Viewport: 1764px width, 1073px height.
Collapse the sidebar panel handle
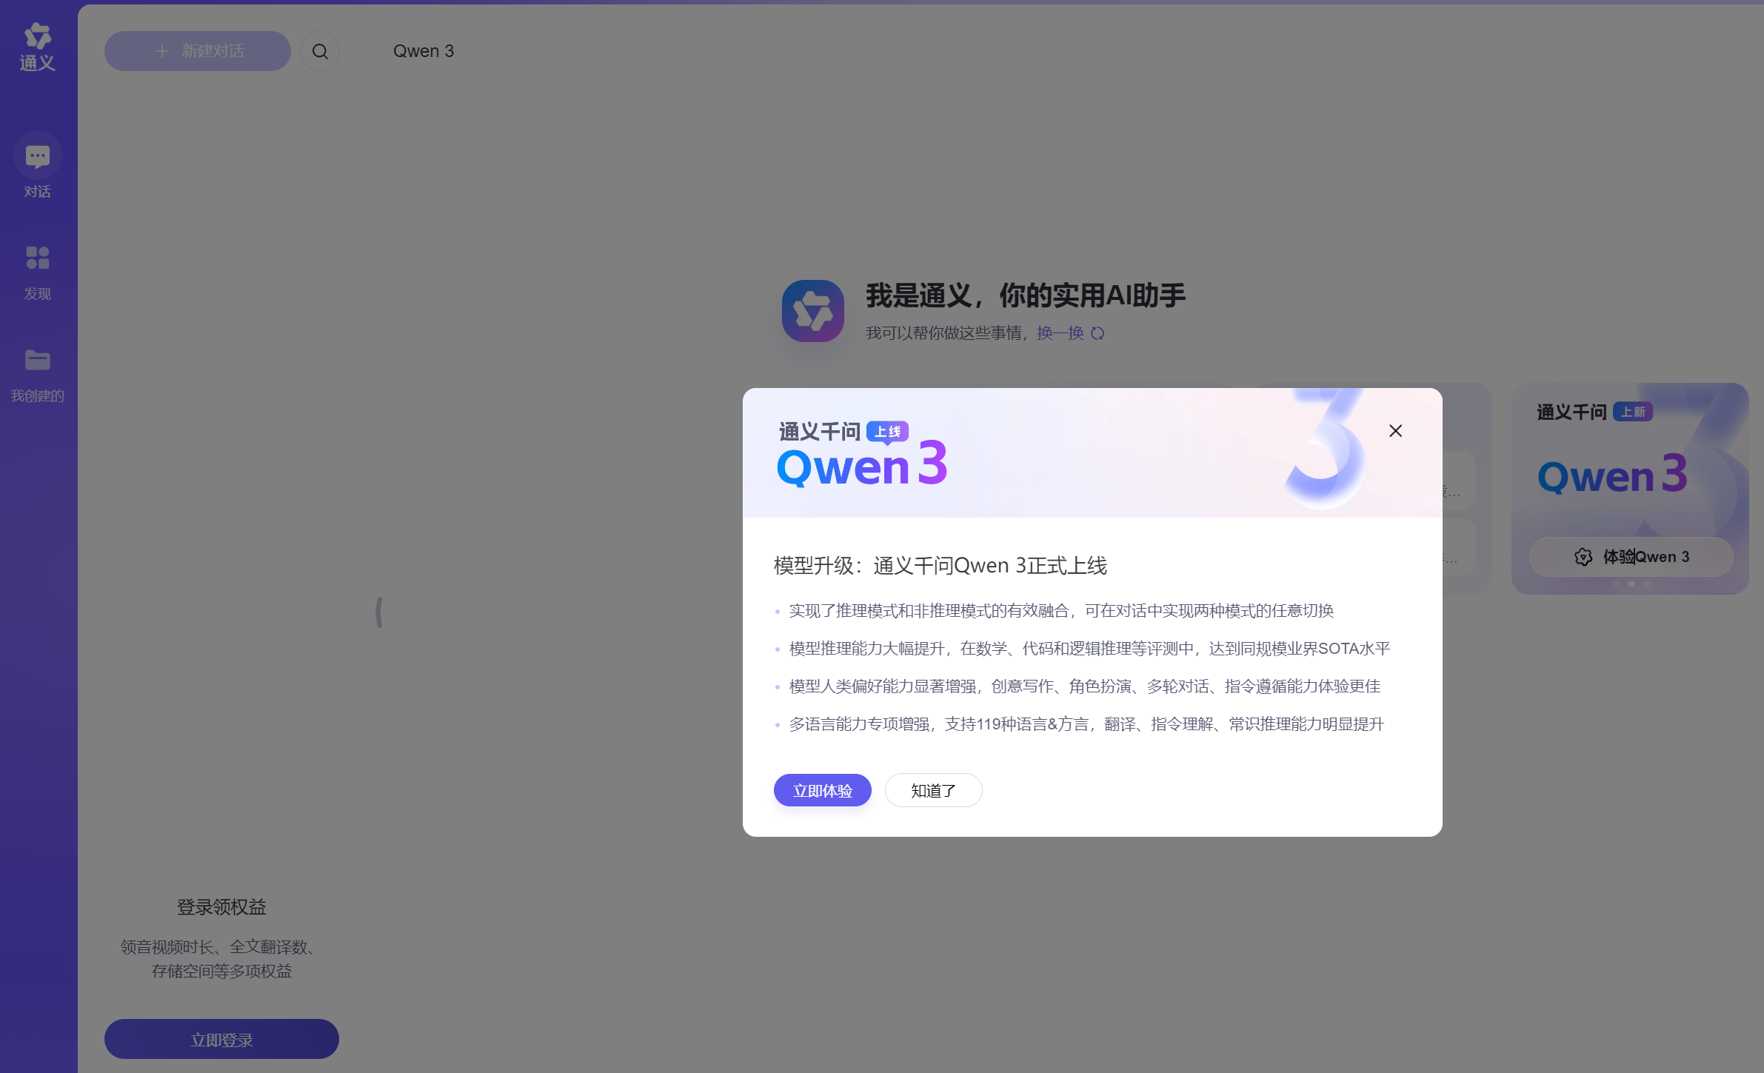pos(379,612)
